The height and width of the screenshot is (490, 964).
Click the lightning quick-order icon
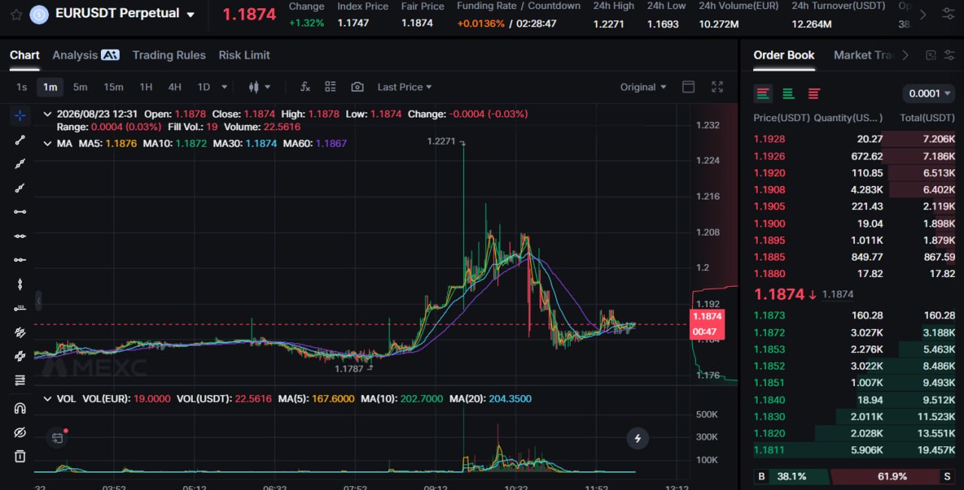coord(638,438)
